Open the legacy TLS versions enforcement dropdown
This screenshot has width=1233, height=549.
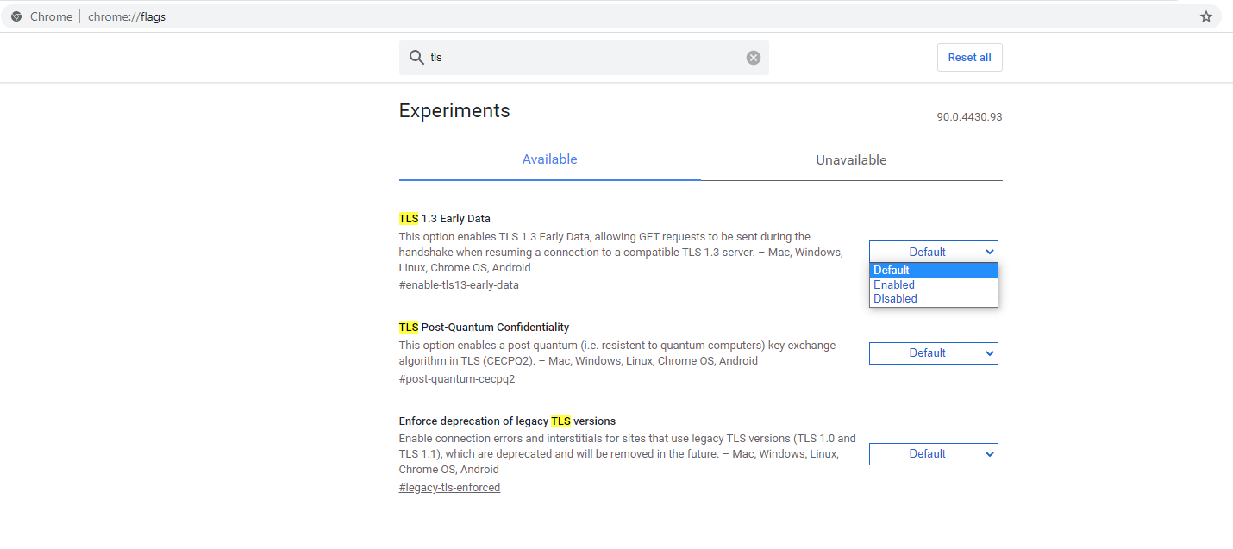pyautogui.click(x=933, y=454)
